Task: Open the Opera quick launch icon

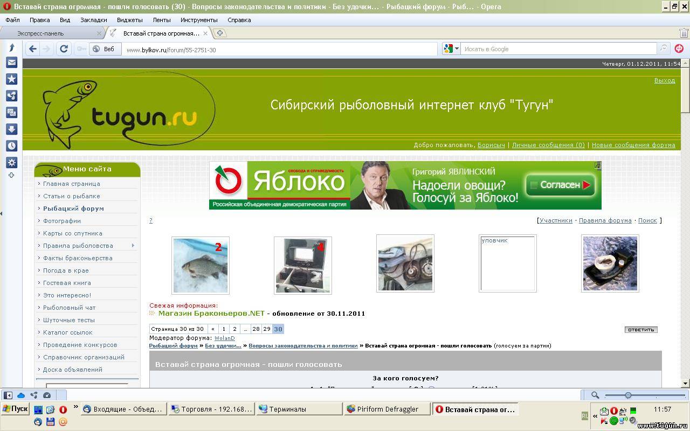Action: coord(63,409)
